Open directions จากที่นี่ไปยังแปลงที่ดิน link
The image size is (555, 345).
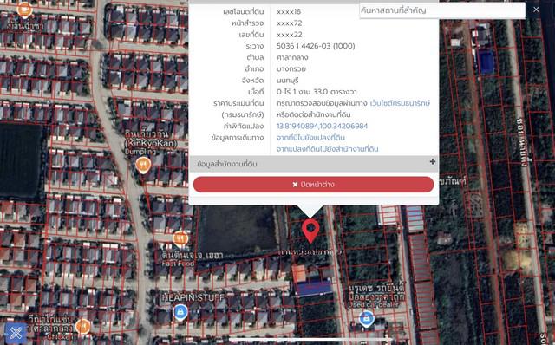(310, 137)
